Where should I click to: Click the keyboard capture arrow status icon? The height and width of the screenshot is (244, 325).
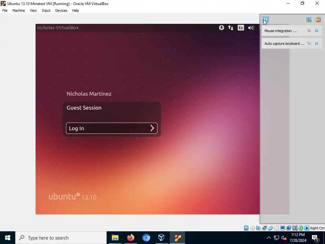coord(307,228)
